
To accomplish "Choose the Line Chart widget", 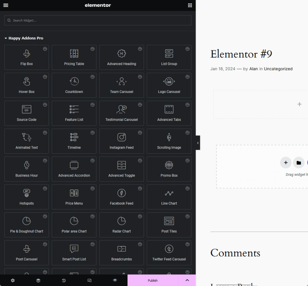I will click(x=169, y=197).
